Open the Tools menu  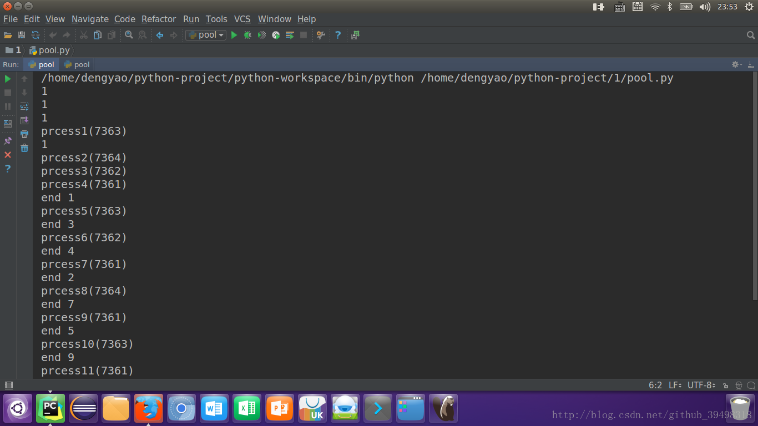pyautogui.click(x=216, y=19)
